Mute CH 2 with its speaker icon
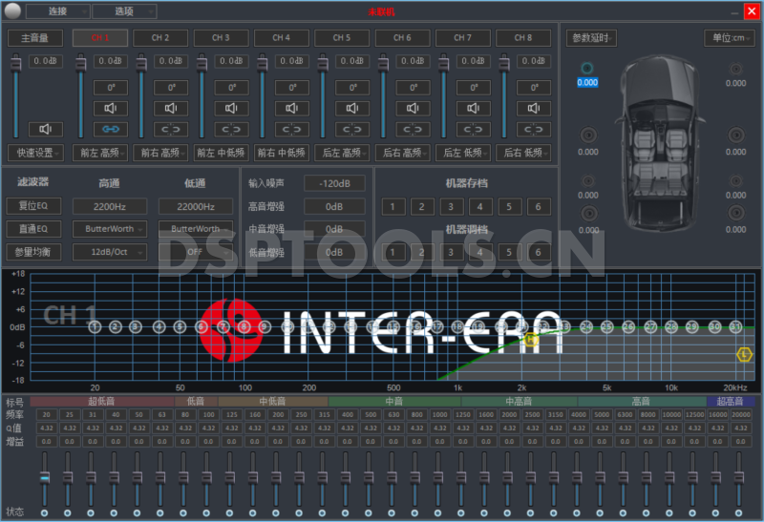764x522 pixels. (171, 108)
